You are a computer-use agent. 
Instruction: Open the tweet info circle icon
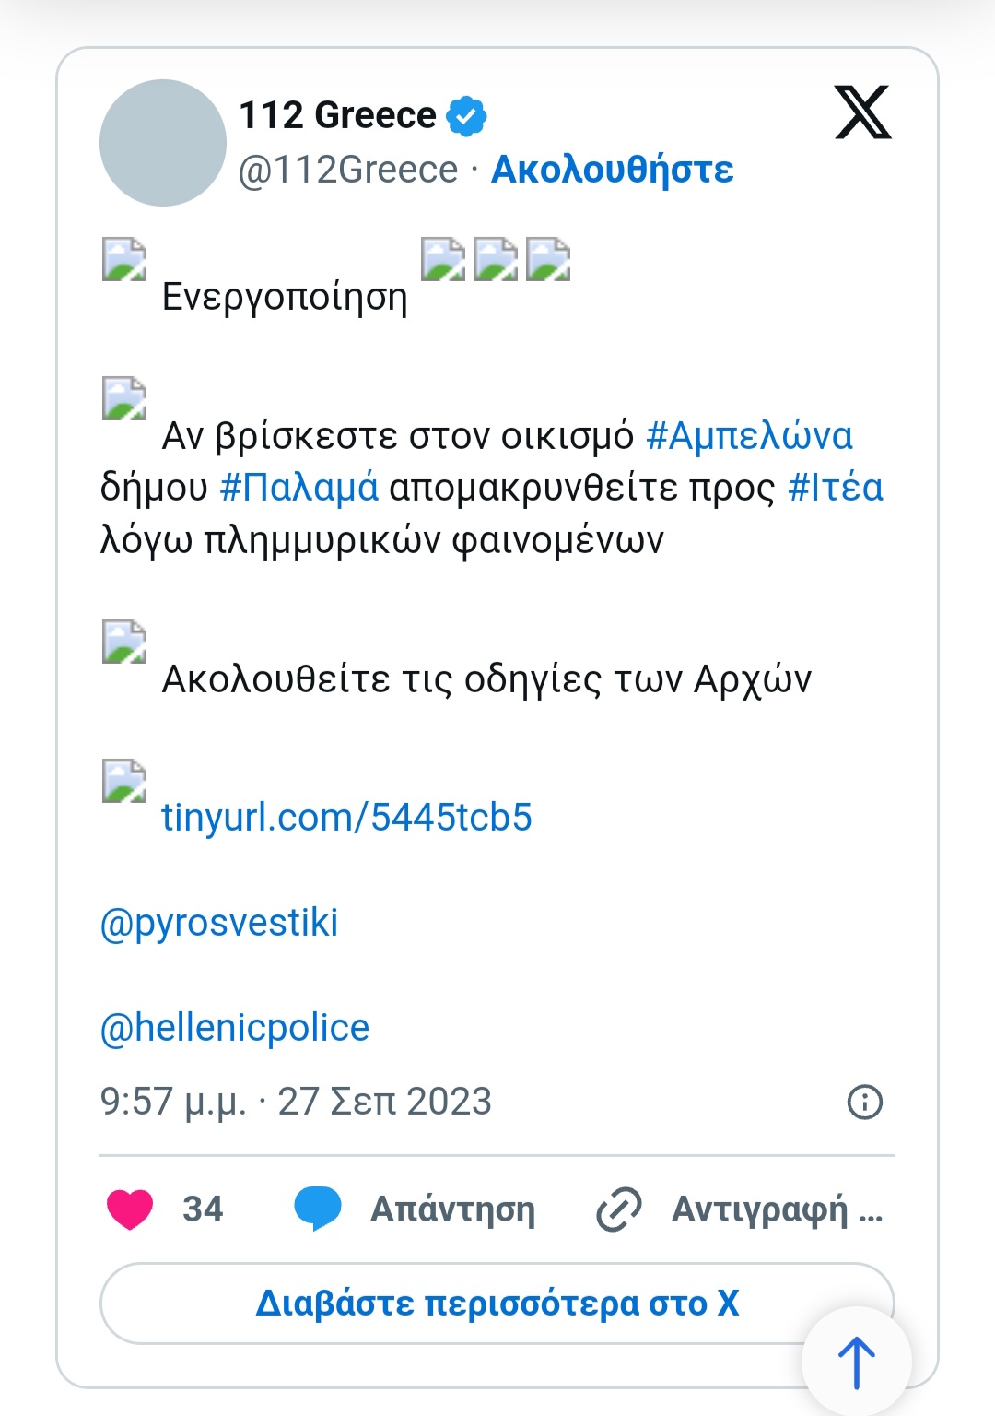(864, 1102)
